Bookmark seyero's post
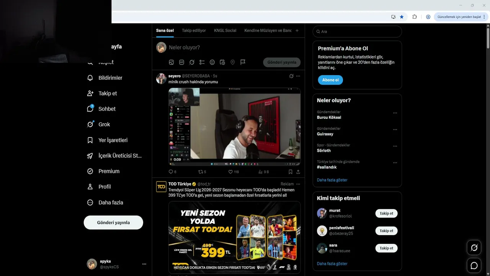This screenshot has width=490, height=276. point(291,172)
